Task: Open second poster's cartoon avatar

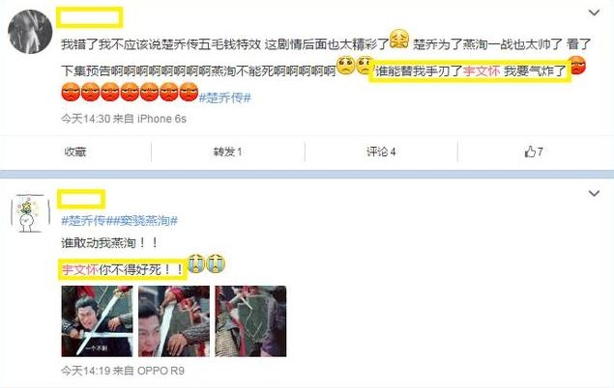Action: click(x=30, y=213)
